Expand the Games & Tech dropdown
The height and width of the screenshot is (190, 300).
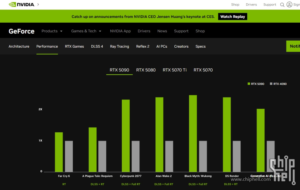coord(86,31)
